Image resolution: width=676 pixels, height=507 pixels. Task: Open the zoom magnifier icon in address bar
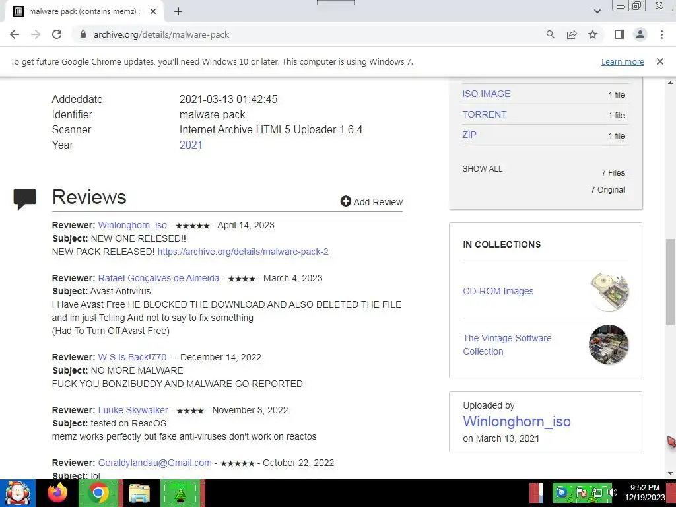pos(550,34)
